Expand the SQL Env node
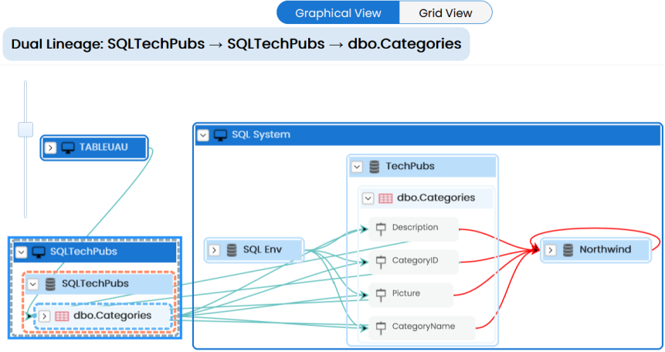The image size is (665, 352). (x=214, y=250)
